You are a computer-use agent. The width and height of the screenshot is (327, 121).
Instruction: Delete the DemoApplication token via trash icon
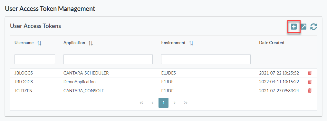(x=310, y=82)
